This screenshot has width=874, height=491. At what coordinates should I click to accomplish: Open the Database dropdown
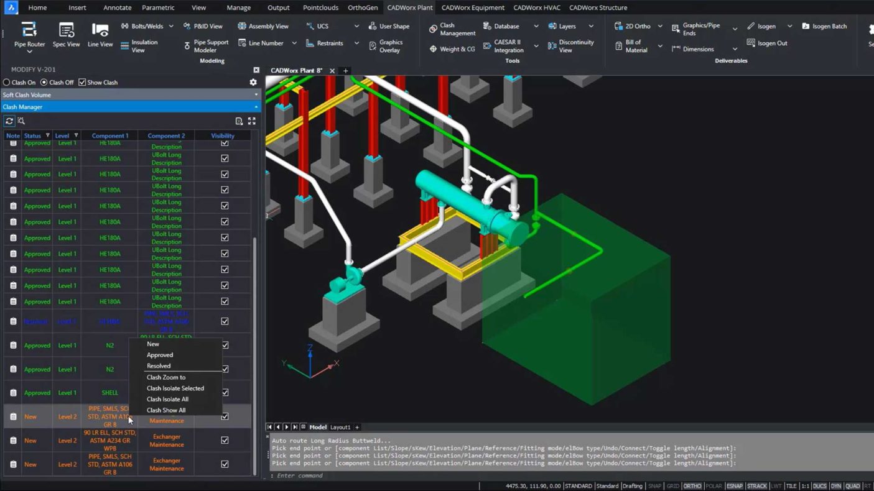536,26
